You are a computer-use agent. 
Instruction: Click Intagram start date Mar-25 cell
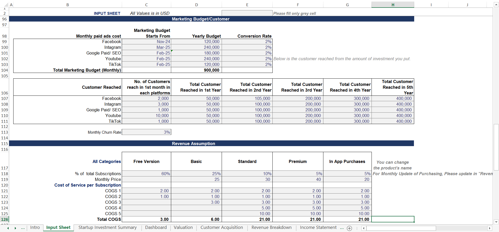(x=146, y=47)
